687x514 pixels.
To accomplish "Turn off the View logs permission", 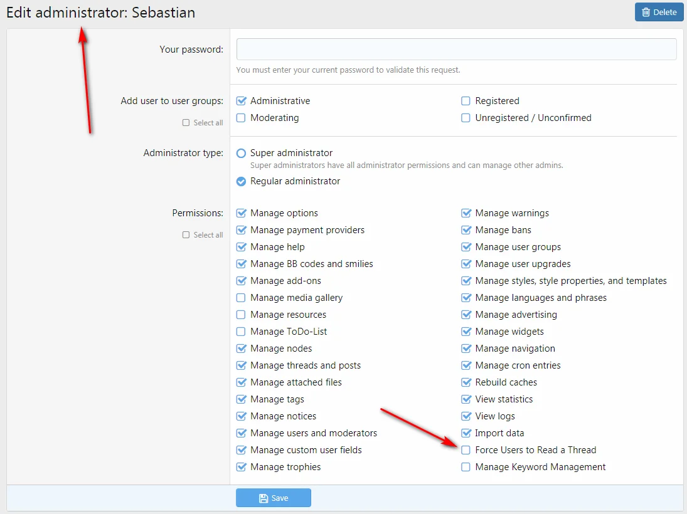I will point(466,416).
